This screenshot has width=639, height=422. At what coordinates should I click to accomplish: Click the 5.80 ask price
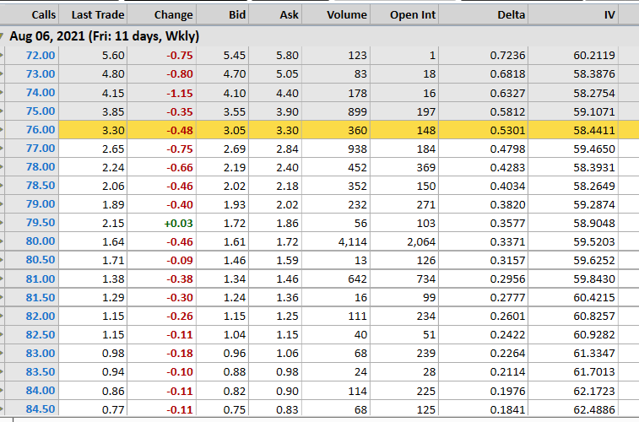(287, 56)
